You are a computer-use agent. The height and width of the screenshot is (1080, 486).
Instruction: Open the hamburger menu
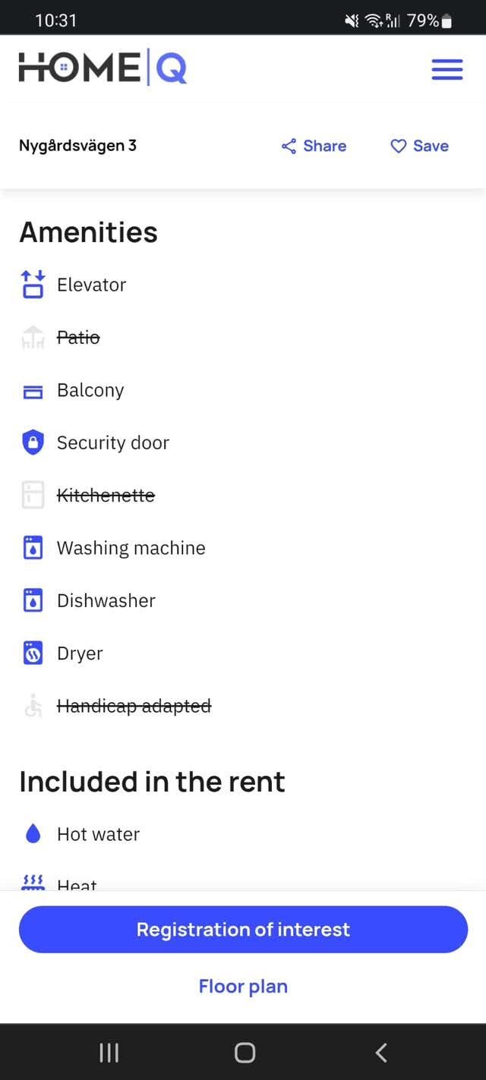pyautogui.click(x=447, y=69)
